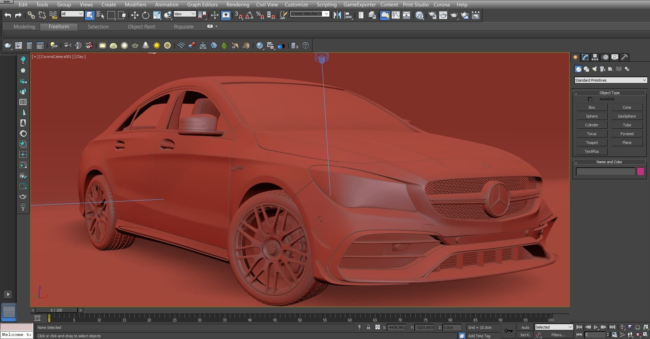Click the Set Keys key icon
This screenshot has height=339, width=650.
[x=508, y=331]
